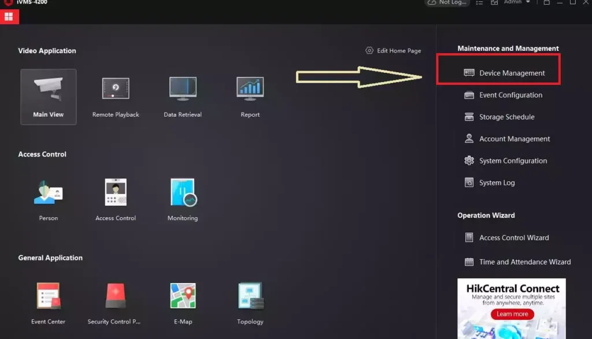Click the Monitoring label text

click(x=183, y=218)
